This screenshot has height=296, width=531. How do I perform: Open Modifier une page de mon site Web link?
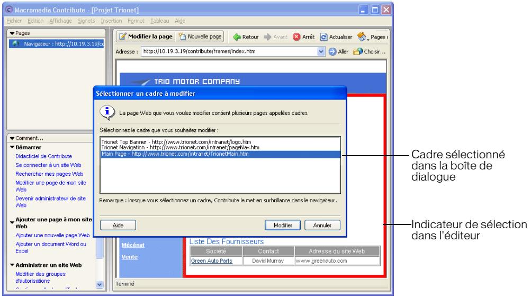coord(51,186)
